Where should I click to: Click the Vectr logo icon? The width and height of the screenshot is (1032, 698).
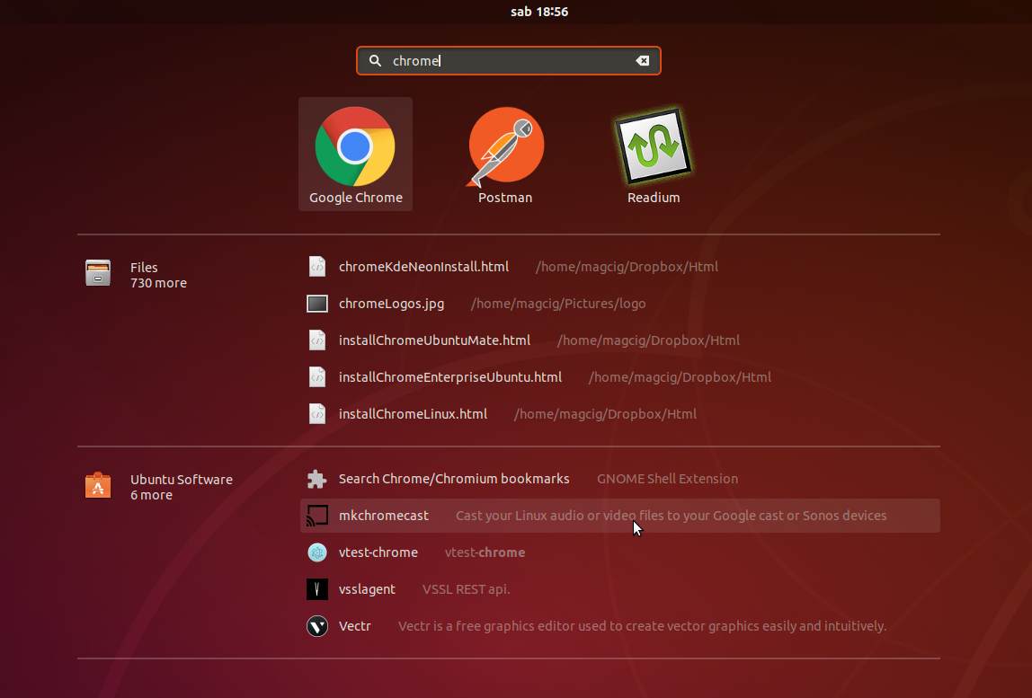(x=317, y=626)
